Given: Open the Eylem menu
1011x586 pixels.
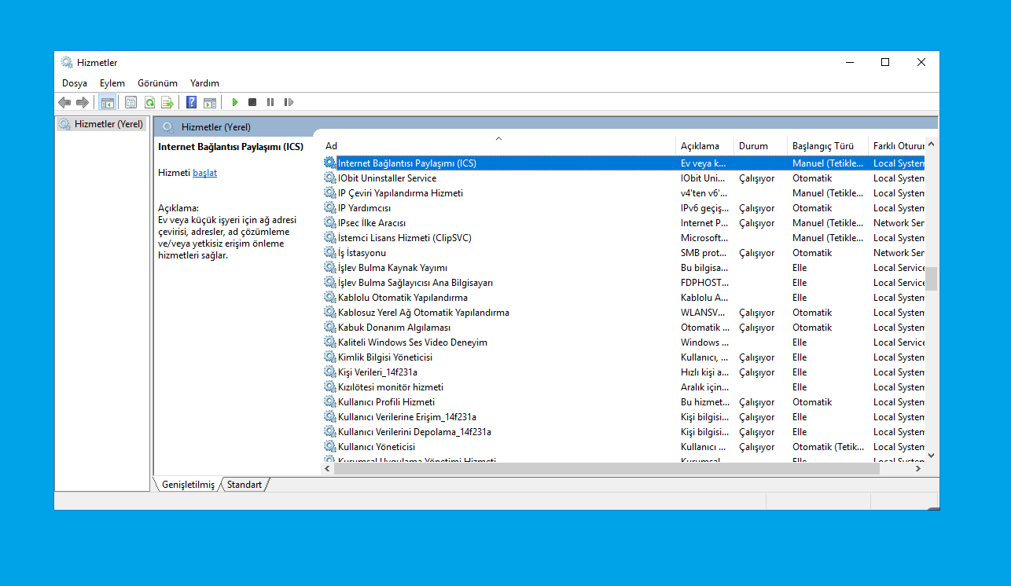Looking at the screenshot, I should click(112, 82).
